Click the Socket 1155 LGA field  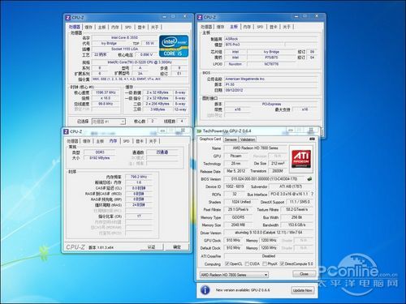[124, 49]
